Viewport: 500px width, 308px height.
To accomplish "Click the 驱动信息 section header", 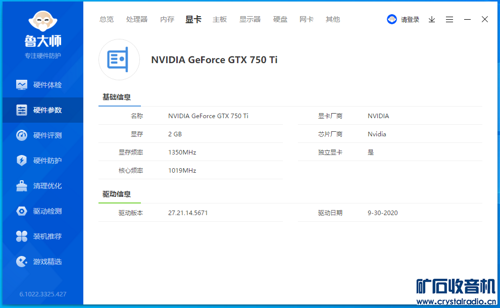I will tap(116, 194).
